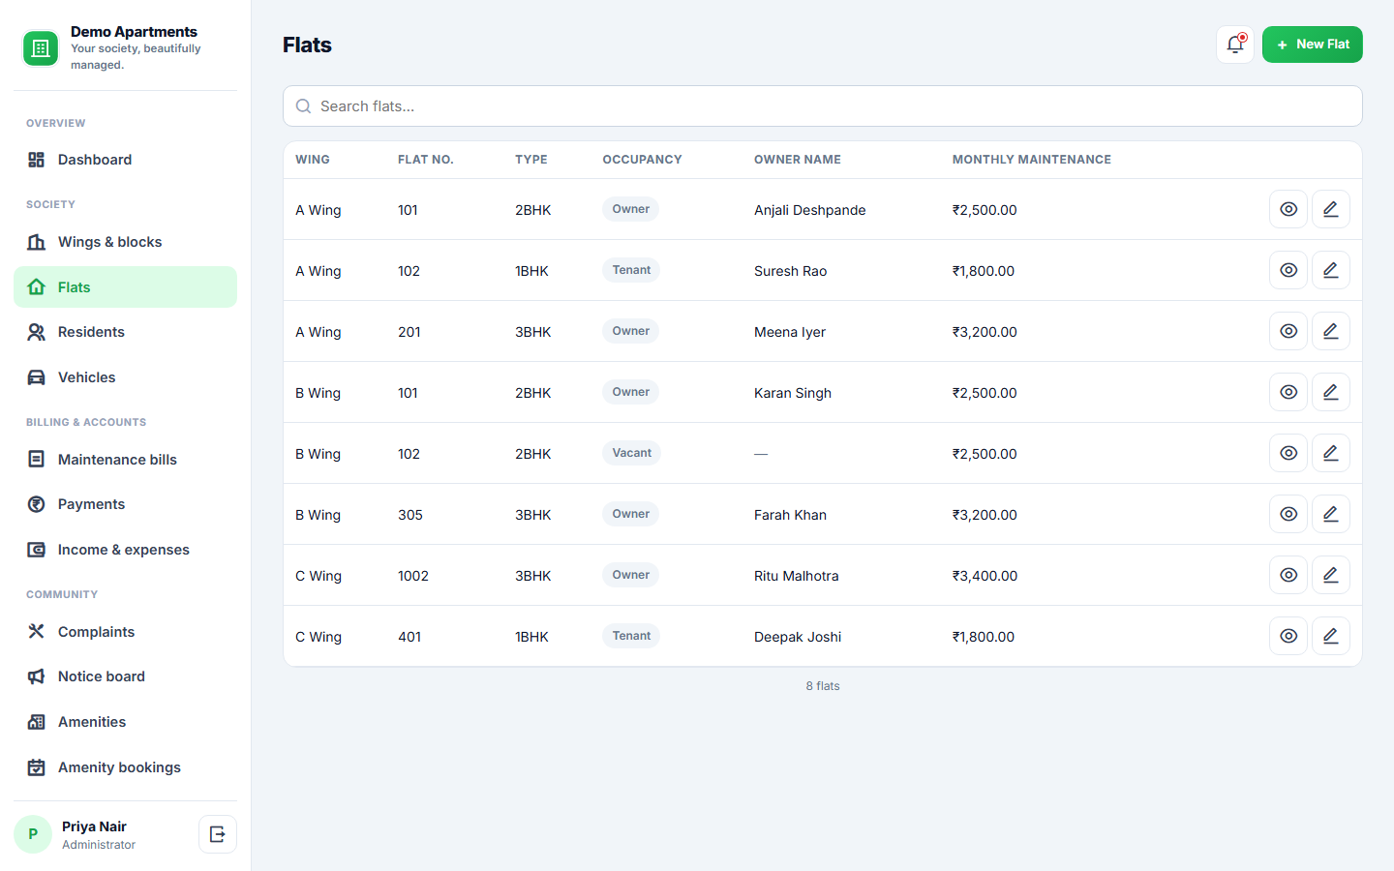
Task: Edit Deepak Joshi's flat 401
Action: click(x=1331, y=636)
